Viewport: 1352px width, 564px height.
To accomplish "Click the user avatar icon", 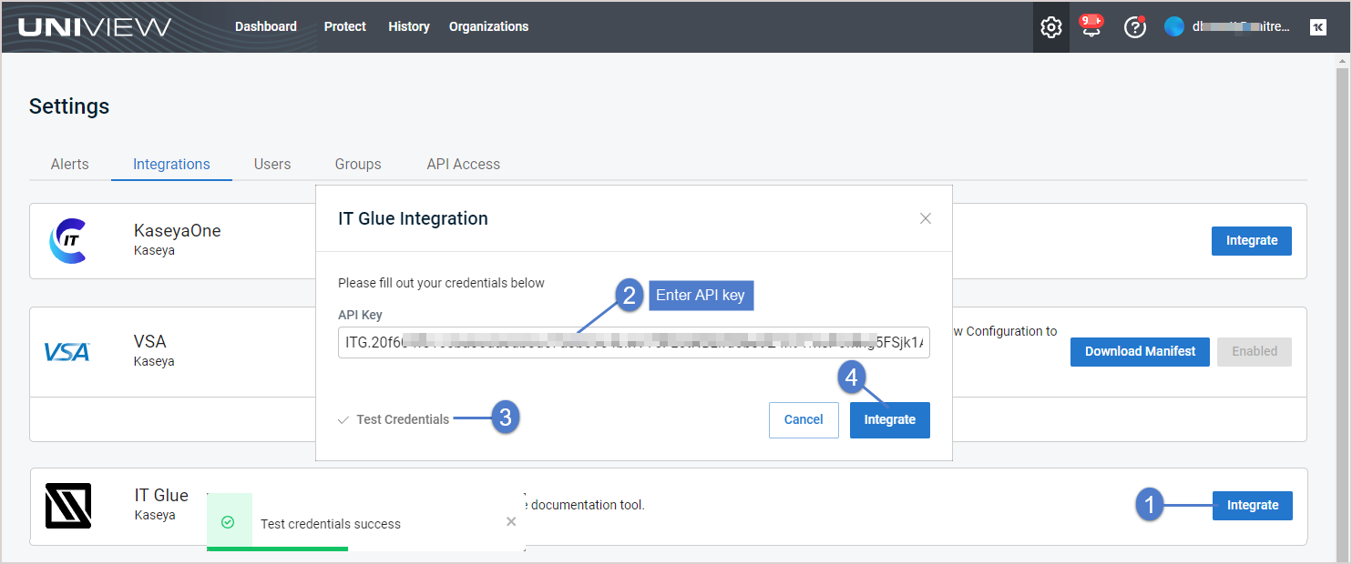I will (x=1173, y=26).
